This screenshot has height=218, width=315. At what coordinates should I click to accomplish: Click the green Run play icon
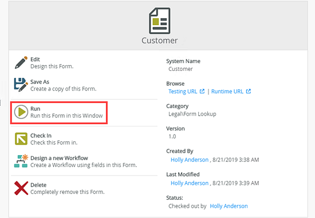(x=21, y=112)
